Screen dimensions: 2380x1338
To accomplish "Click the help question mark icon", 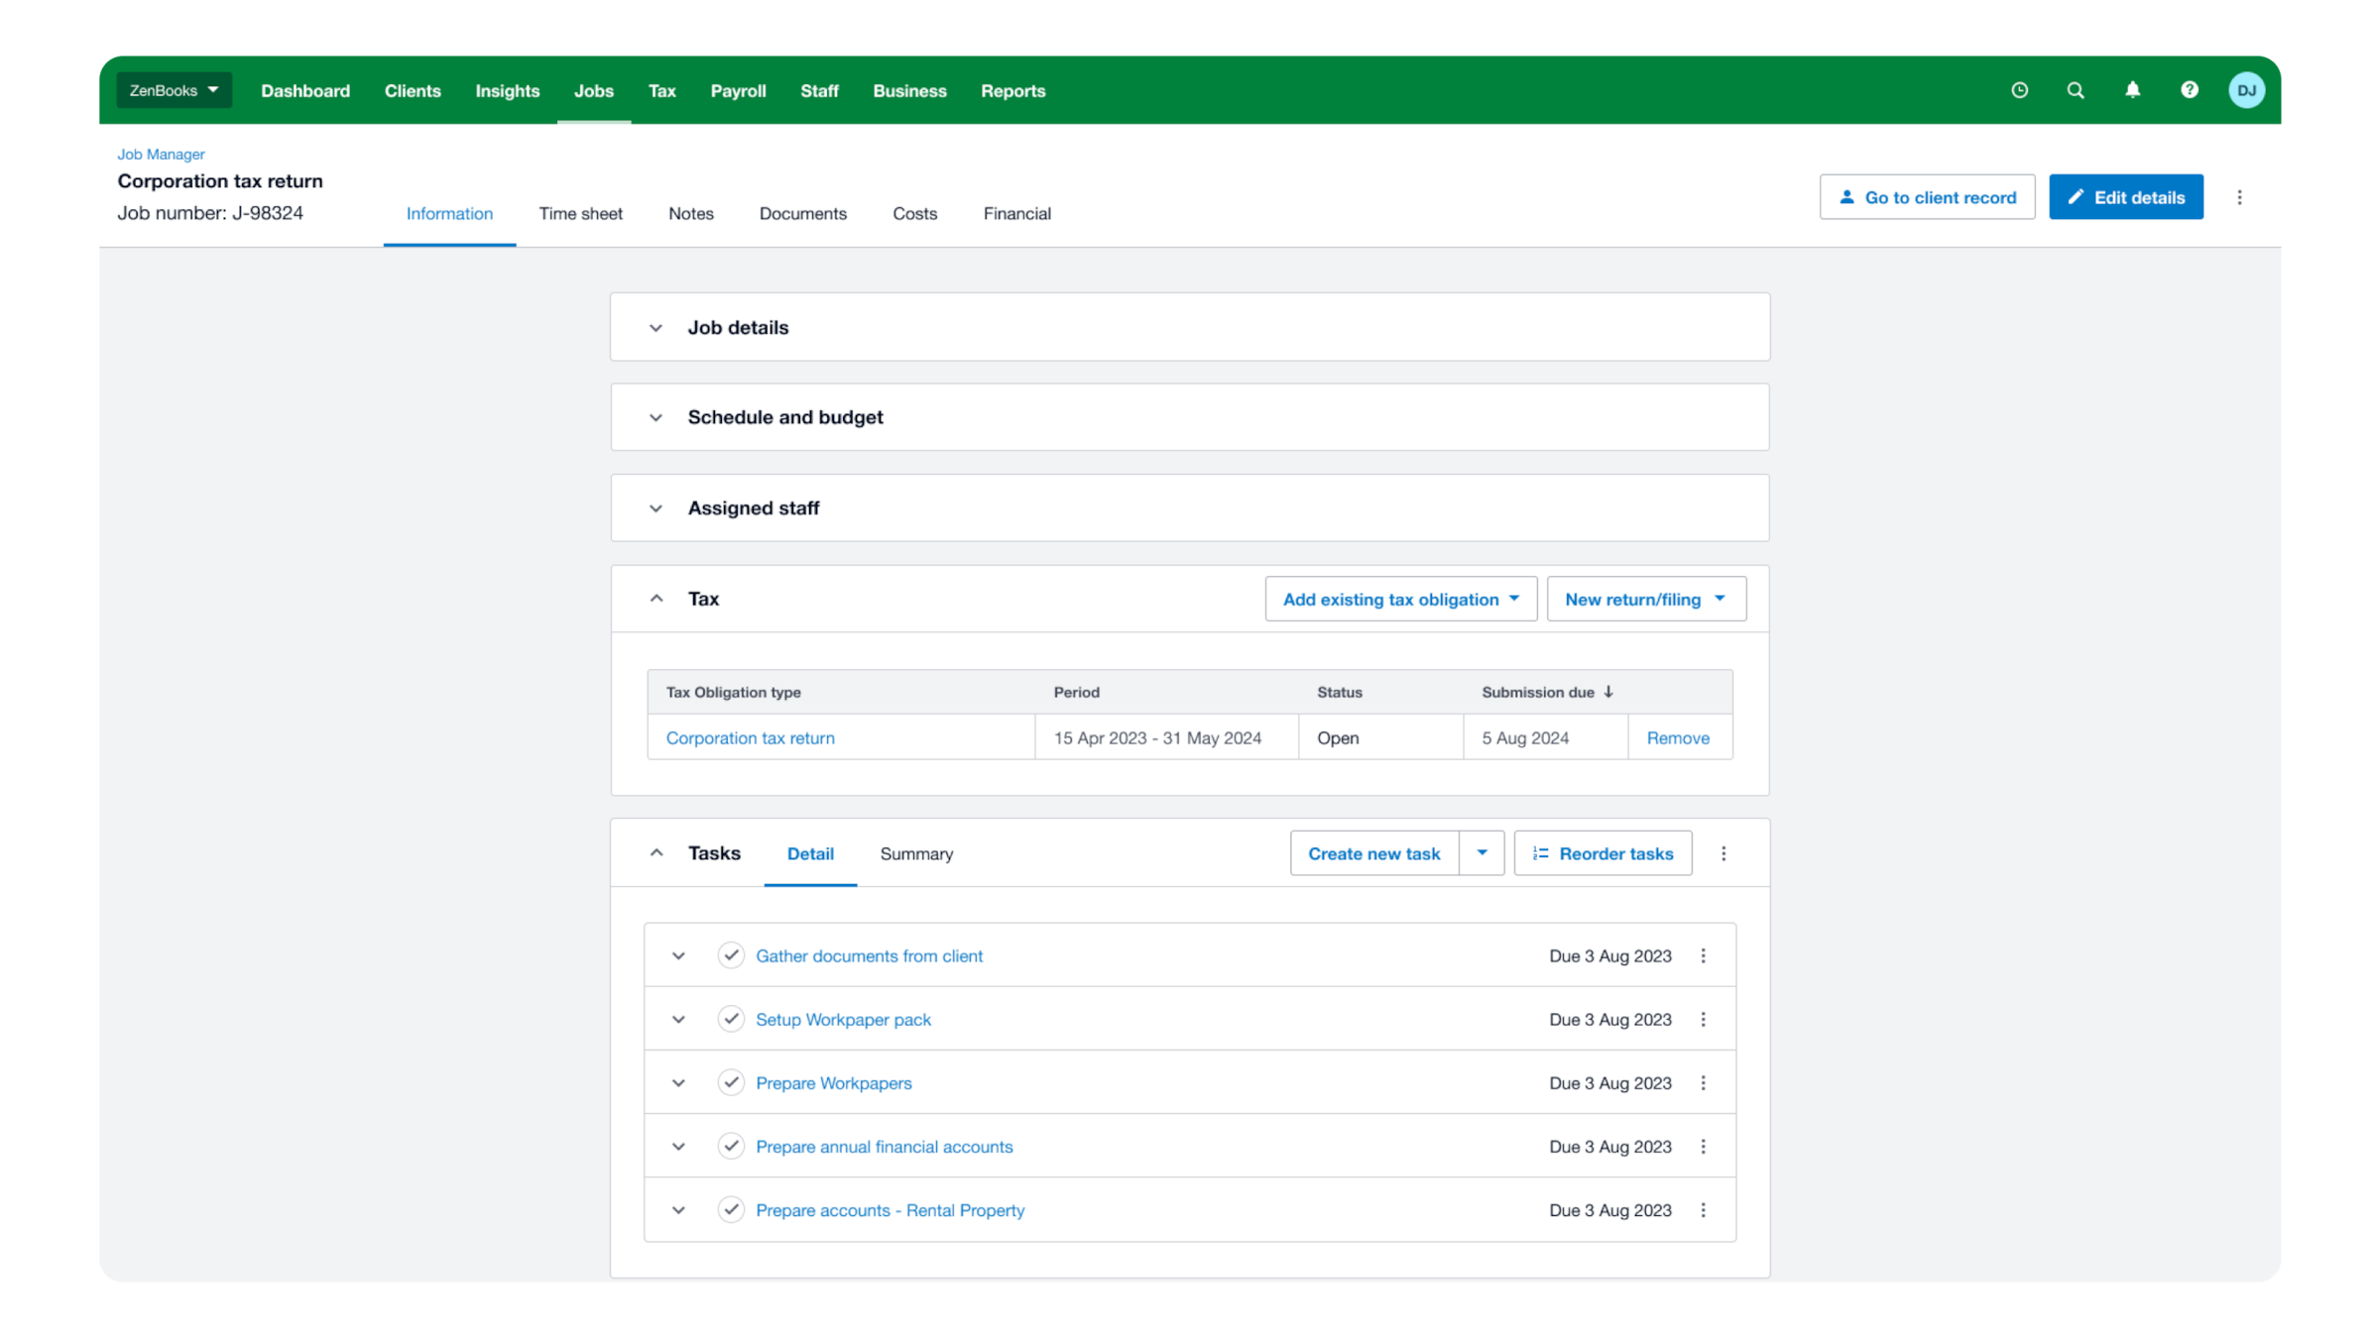I will pos(2189,90).
